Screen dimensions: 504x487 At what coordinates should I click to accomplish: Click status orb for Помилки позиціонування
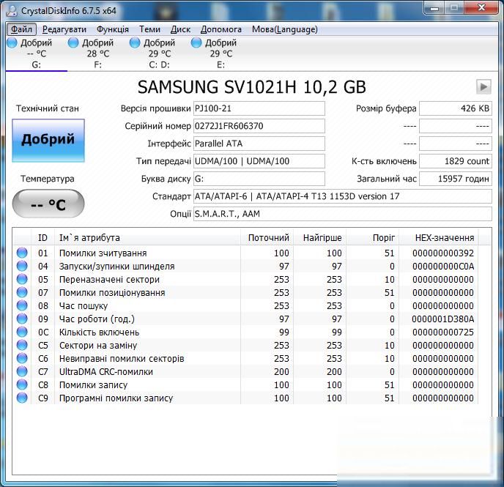22,292
